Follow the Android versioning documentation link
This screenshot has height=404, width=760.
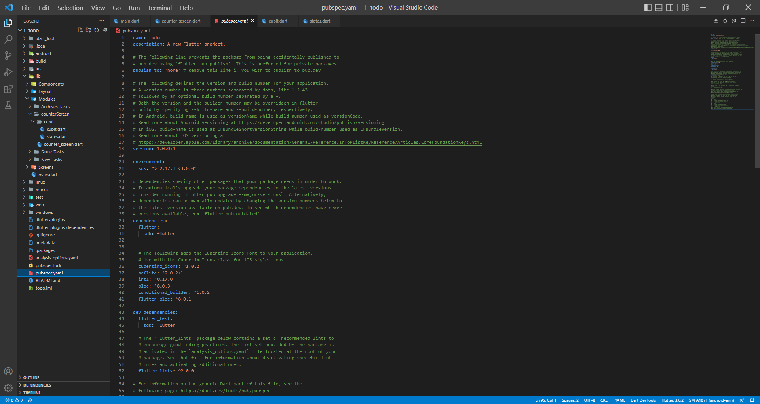311,123
